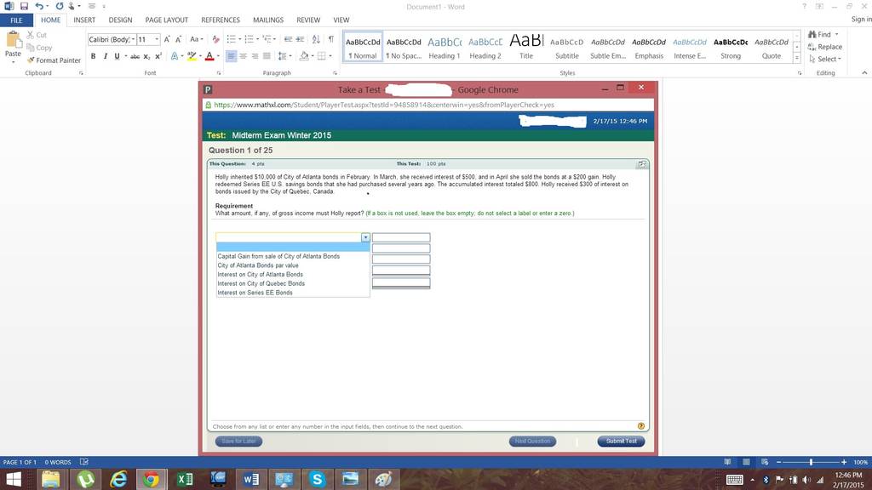Click red Font Color button
Viewport: 872px width, 490px height.
click(209, 56)
